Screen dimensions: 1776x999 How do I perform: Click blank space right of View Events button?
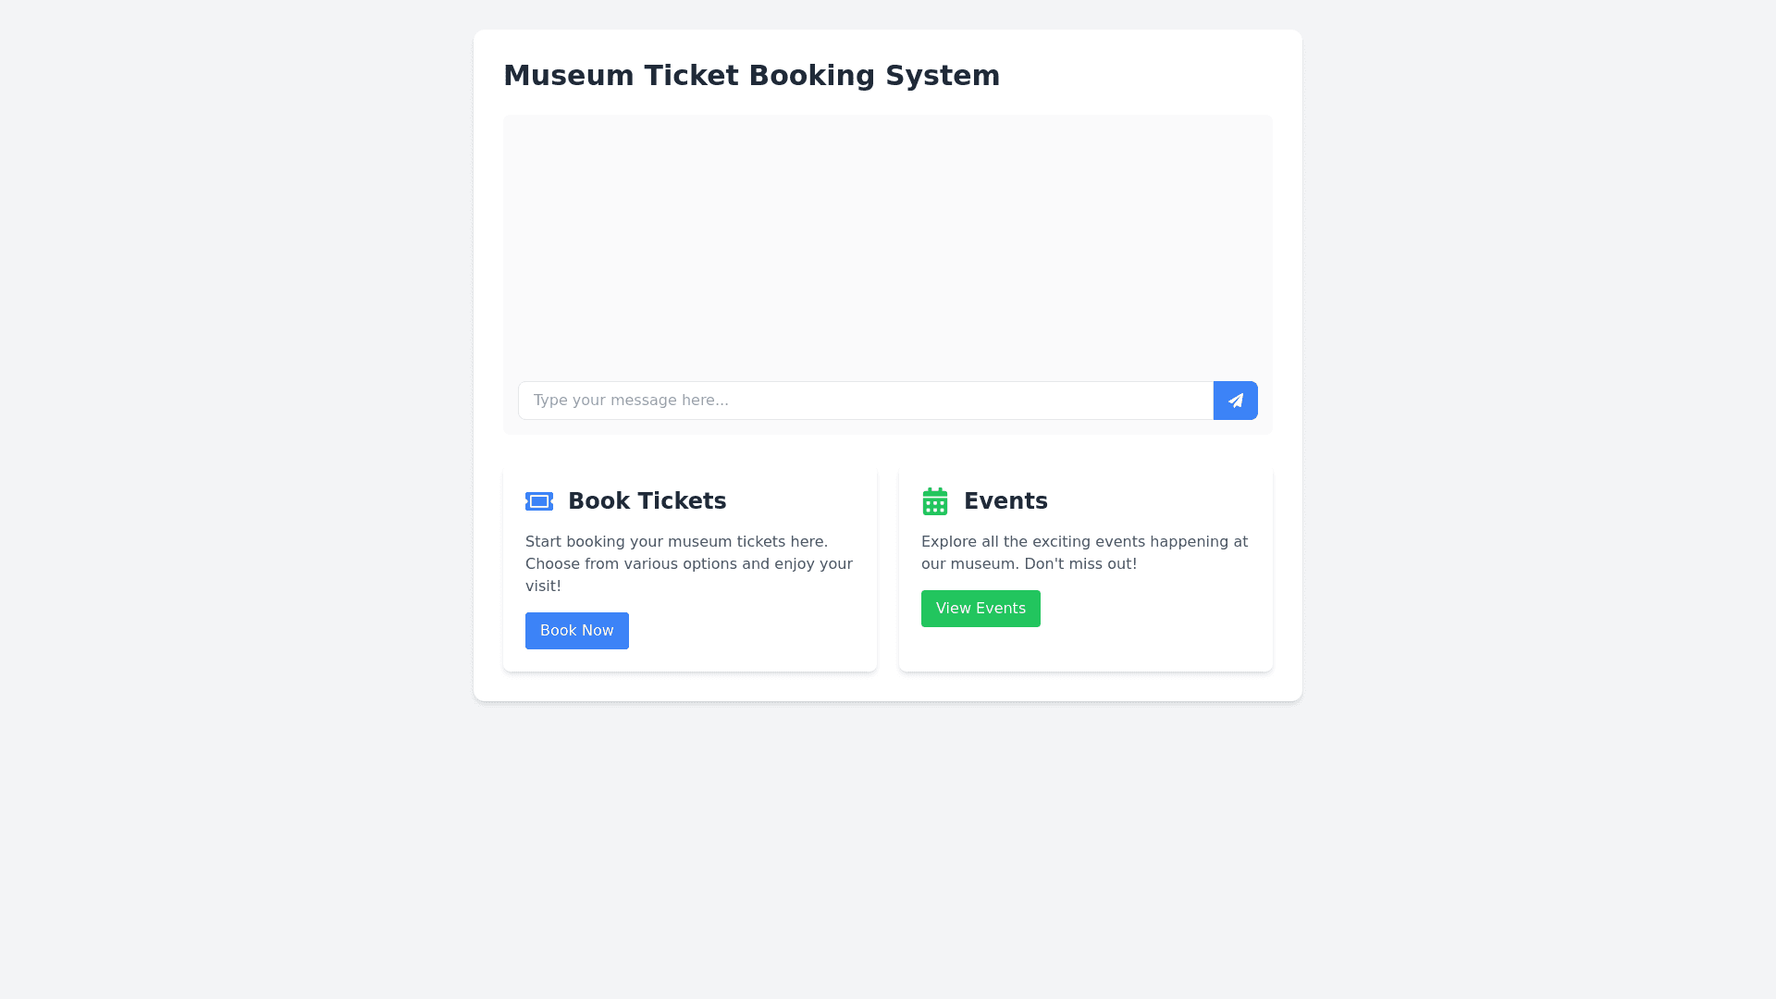click(1156, 609)
